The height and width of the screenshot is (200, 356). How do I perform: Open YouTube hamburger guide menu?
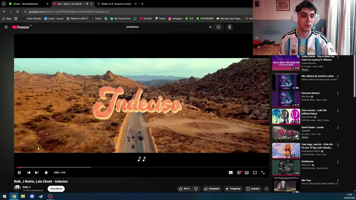[x=6, y=27]
